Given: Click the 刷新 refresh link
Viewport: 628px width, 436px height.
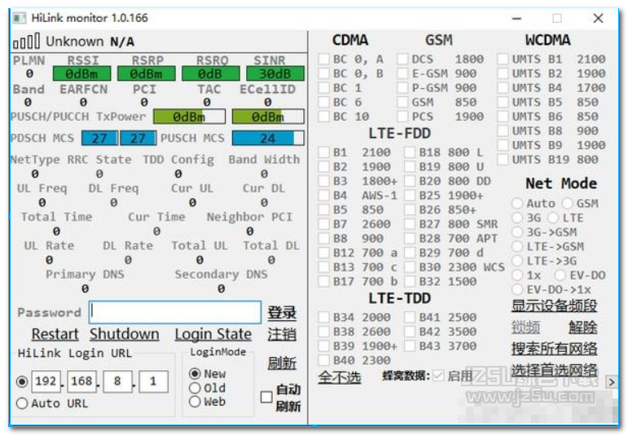Looking at the screenshot, I should tap(283, 363).
